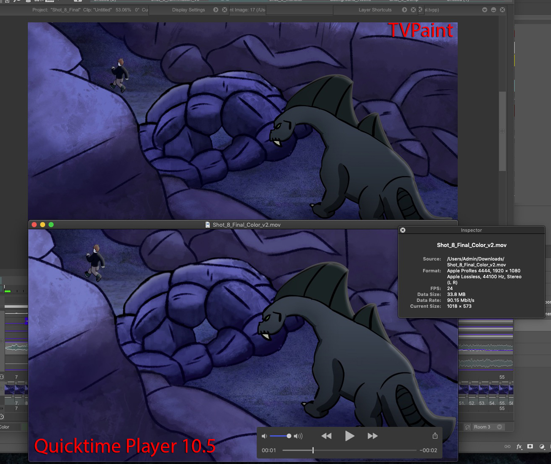Open the QuickTime share menu icon

click(x=435, y=435)
